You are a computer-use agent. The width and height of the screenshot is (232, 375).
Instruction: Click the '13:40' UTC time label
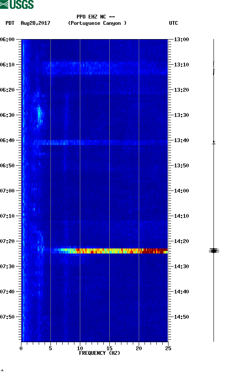[181, 140]
